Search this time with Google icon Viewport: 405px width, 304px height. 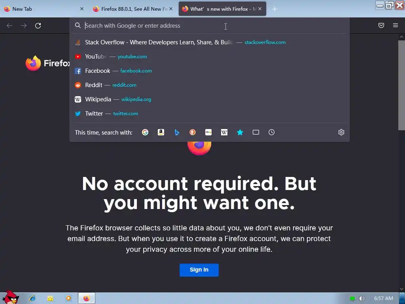tap(145, 132)
